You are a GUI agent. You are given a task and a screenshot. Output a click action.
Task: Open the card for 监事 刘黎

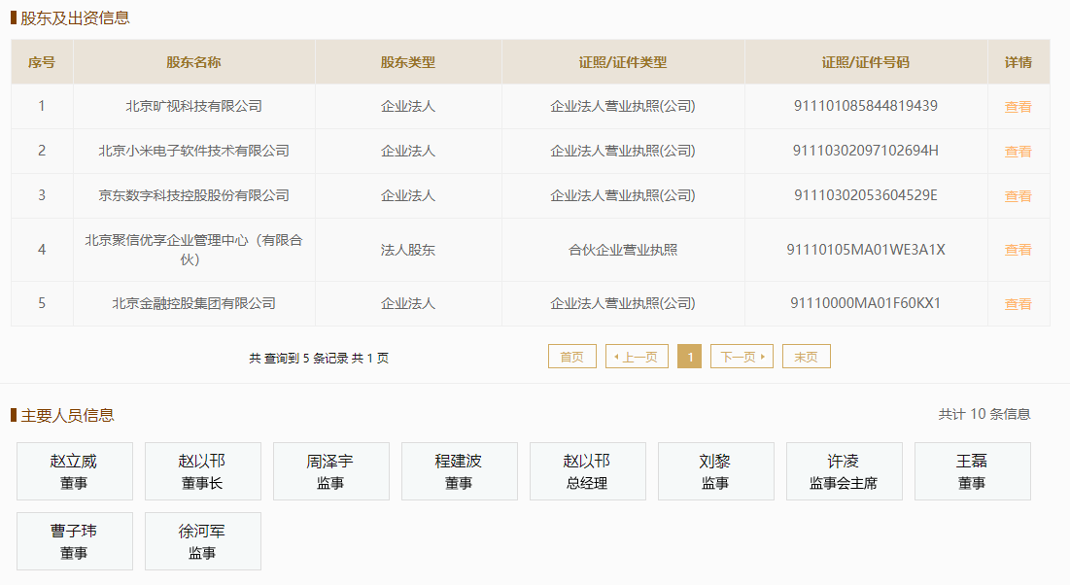point(715,470)
